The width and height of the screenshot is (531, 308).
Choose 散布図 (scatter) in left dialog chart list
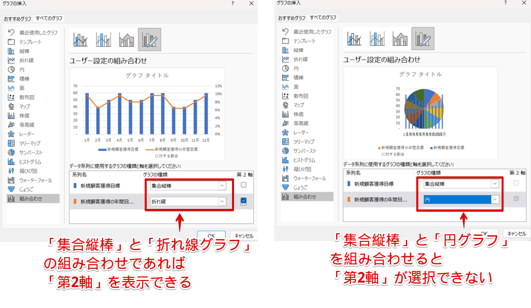27,97
